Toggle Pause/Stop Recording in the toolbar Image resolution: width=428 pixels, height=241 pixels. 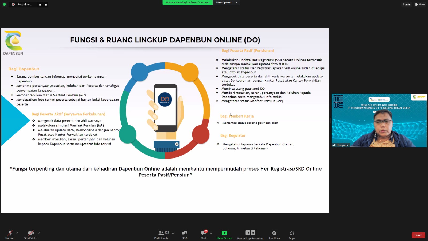(250, 235)
